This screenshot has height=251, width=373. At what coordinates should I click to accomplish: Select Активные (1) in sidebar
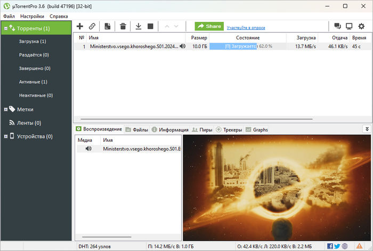coord(33,82)
